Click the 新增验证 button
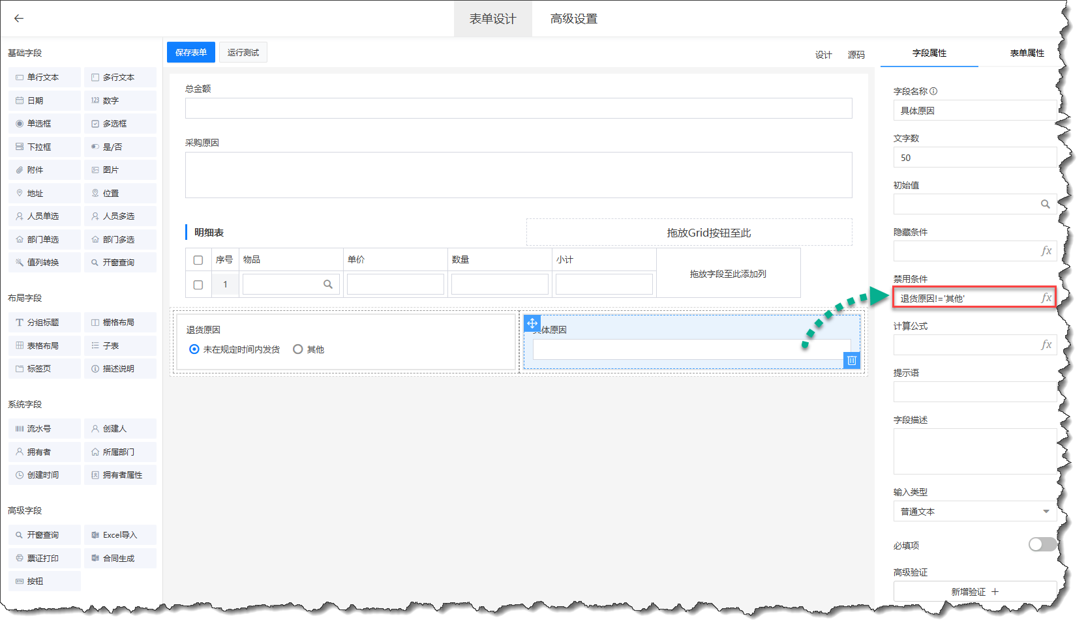 [x=974, y=592]
